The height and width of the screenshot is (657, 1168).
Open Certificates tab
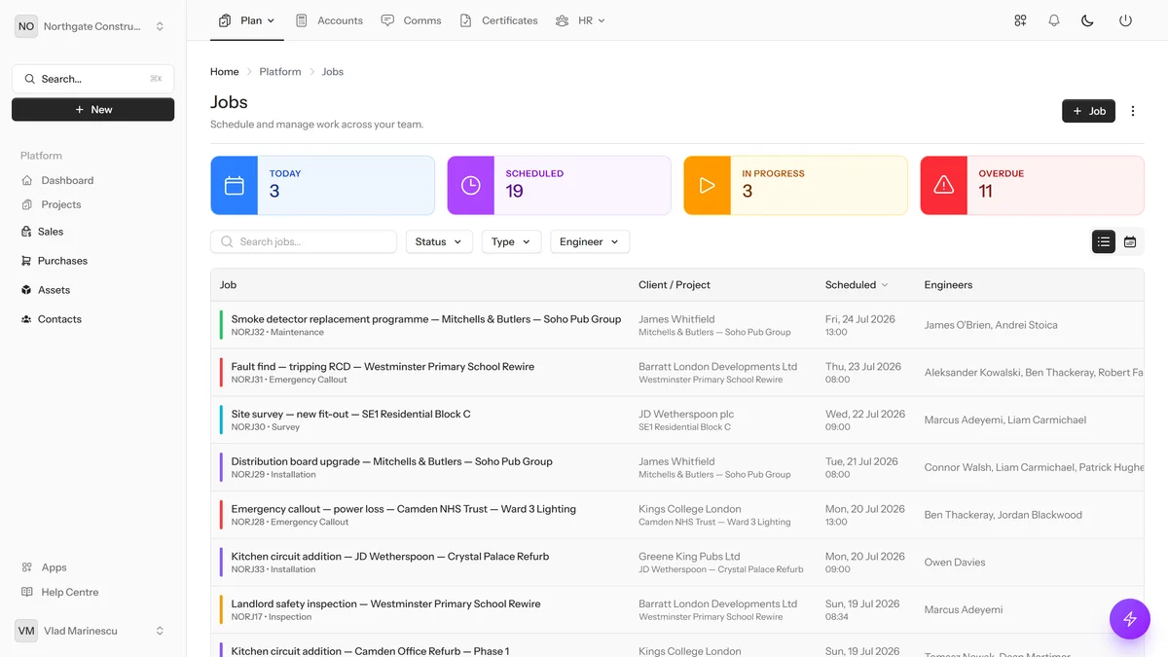[498, 20]
